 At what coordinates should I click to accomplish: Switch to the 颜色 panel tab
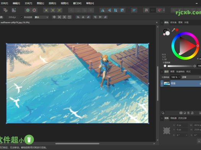[x=166, y=22]
